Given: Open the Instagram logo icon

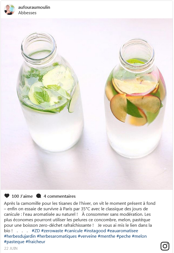Looking at the screenshot, I should click(x=165, y=246).
